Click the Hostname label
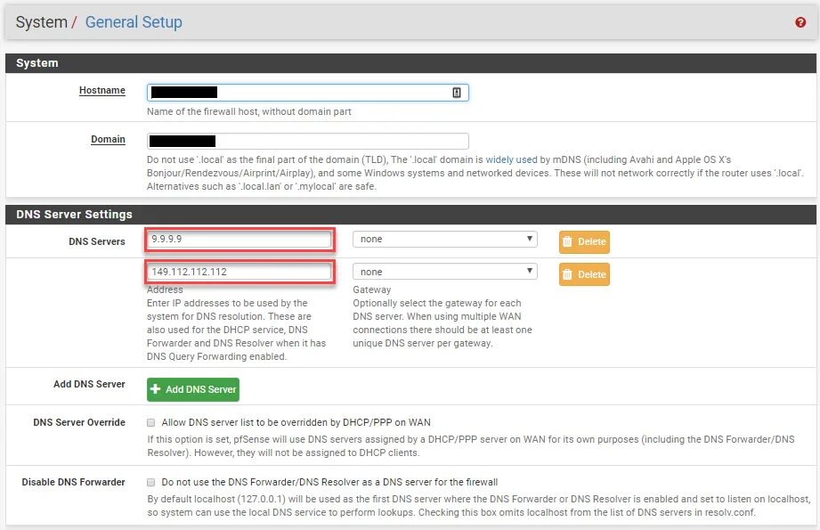The image size is (820, 530). 102,90
